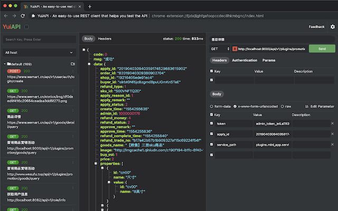Open the GET method dropdown
The width and height of the screenshot is (338, 211).
tap(220, 49)
